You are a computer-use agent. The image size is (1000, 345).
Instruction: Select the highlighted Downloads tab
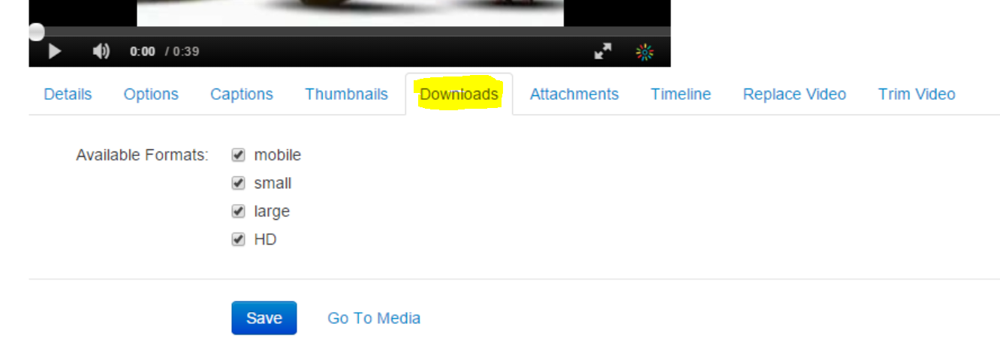pyautogui.click(x=459, y=94)
